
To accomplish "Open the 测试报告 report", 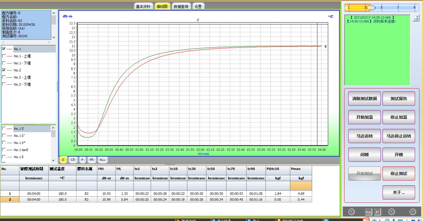I will coord(399,99).
